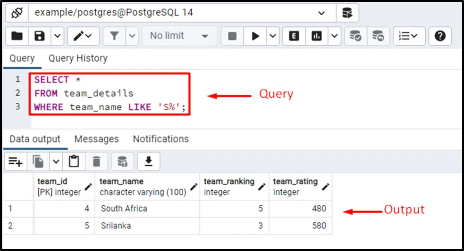Click the team_name column edit pencil
The height and width of the screenshot is (251, 464).
pos(194,186)
